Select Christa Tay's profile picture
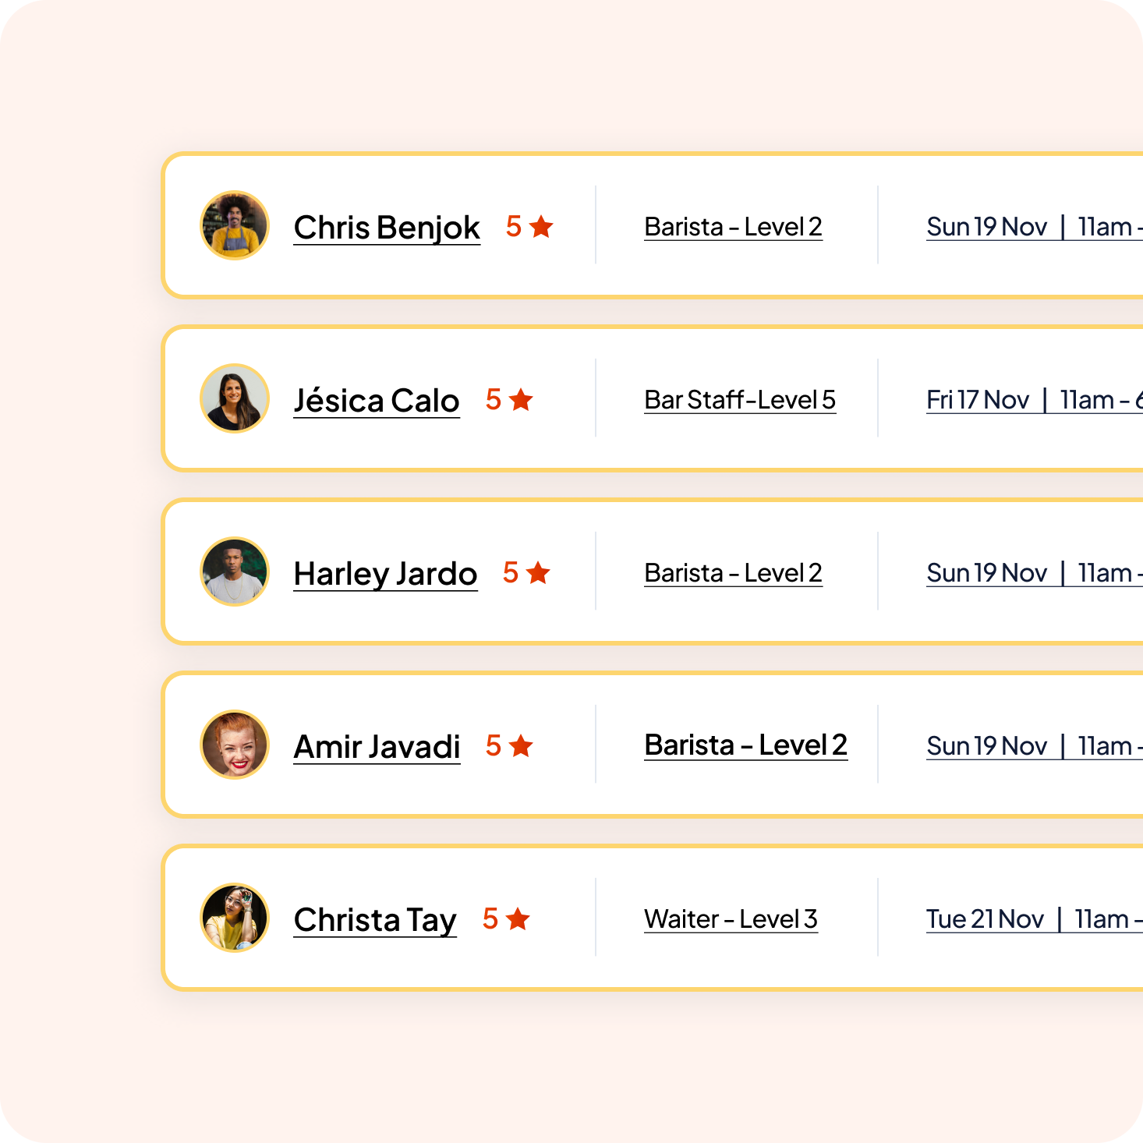 (235, 918)
